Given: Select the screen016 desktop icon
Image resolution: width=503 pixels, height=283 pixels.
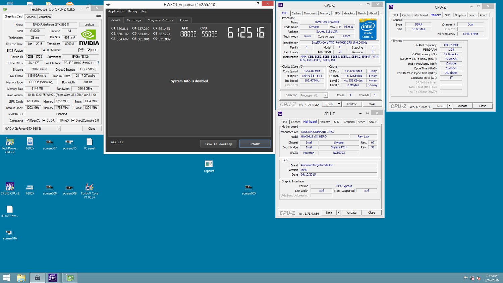Looking at the screenshot, I should coord(10,235).
